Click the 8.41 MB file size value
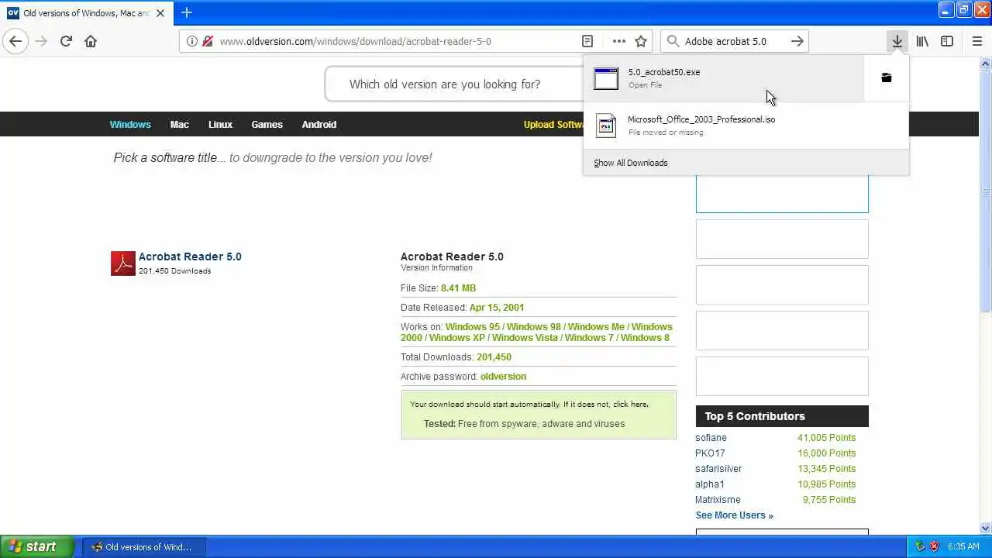 coord(458,288)
